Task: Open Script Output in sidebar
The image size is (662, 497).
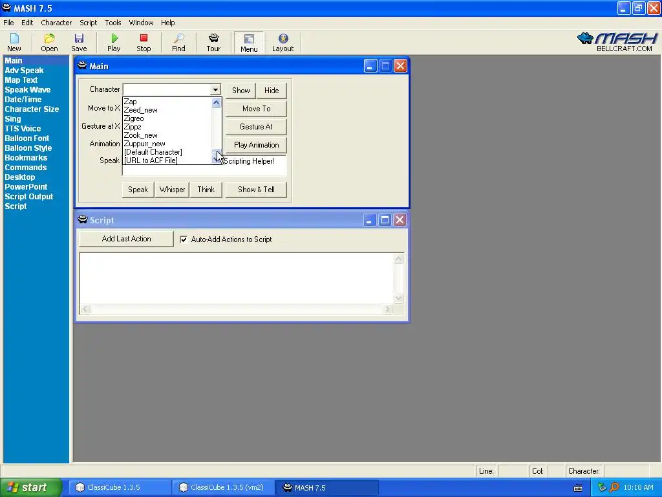Action: click(28, 197)
